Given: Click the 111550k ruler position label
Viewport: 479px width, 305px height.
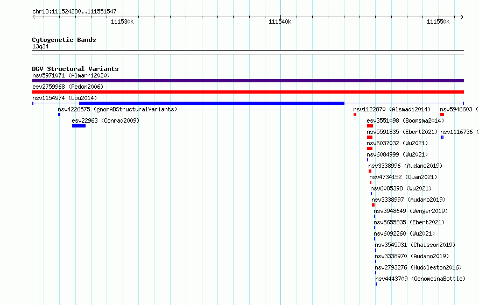Looking at the screenshot, I should tap(438, 22).
